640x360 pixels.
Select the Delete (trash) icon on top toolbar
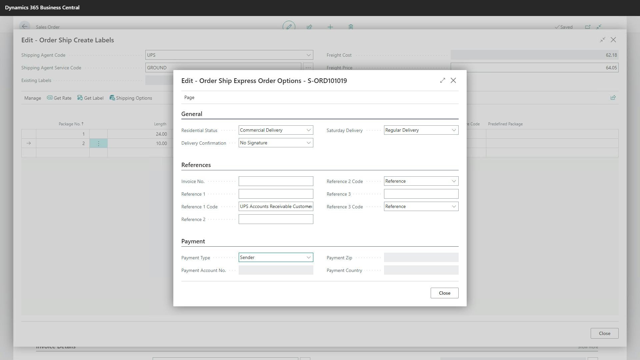tap(351, 27)
